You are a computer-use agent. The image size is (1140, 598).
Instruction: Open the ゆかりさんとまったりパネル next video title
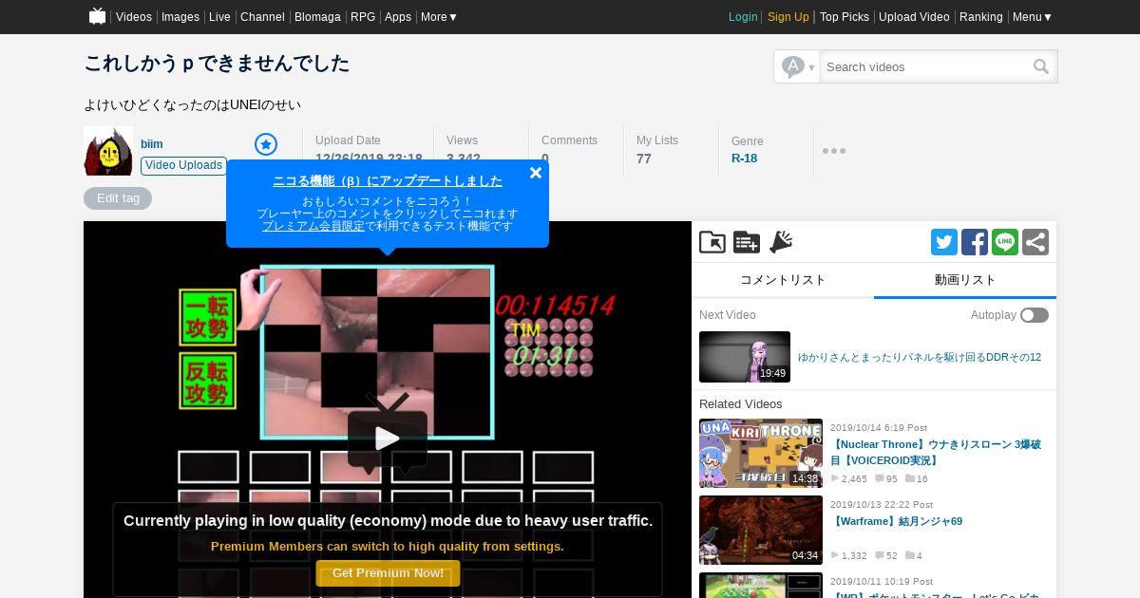920,358
